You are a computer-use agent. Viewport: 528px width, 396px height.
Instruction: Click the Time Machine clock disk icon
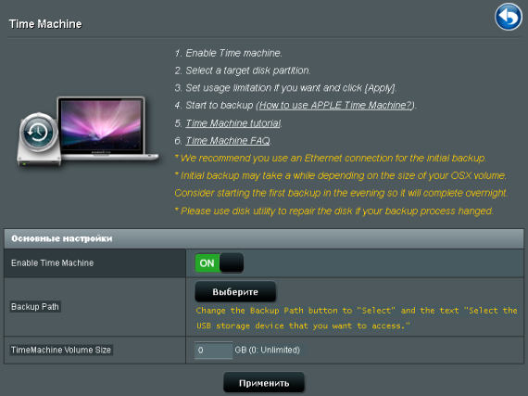[39, 139]
